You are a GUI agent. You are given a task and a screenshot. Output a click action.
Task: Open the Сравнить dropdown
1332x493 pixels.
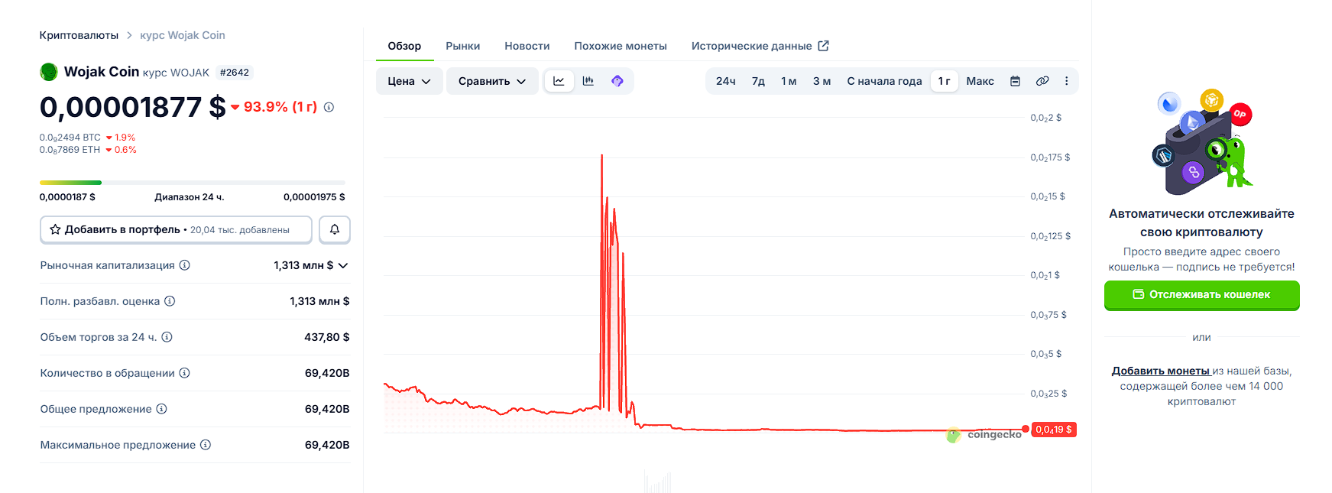click(x=492, y=81)
